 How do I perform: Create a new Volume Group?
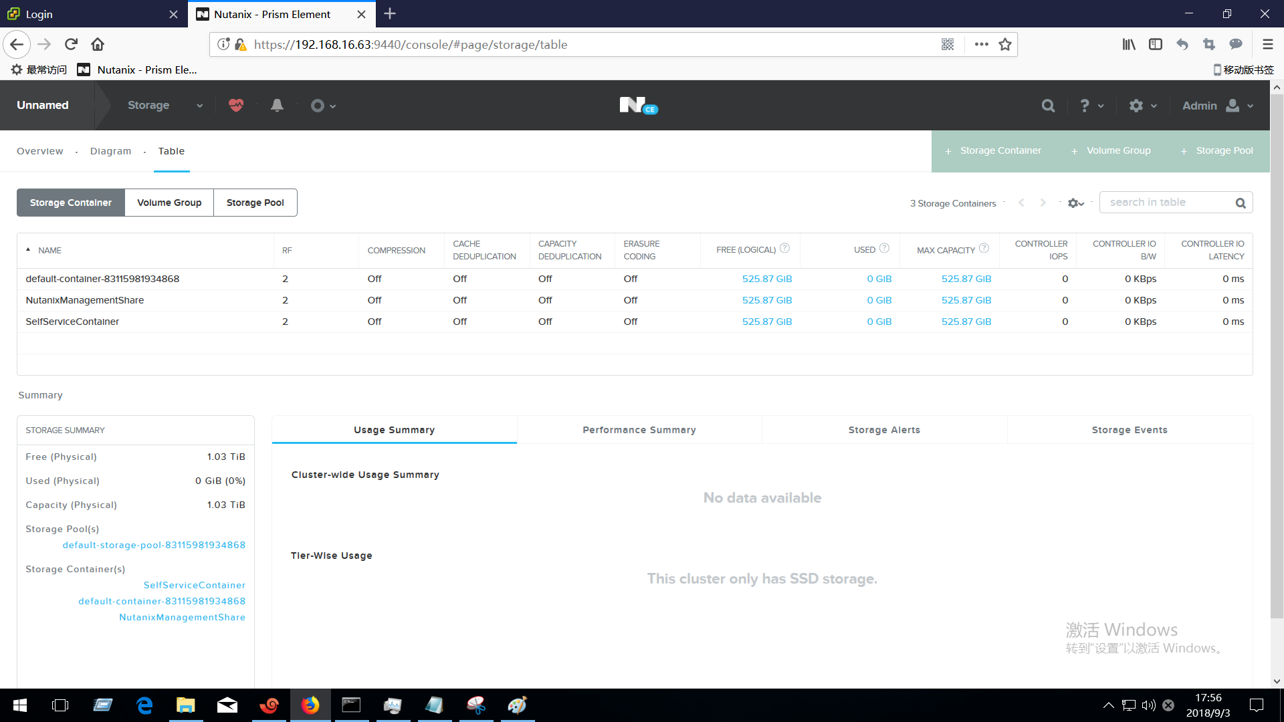[1111, 151]
